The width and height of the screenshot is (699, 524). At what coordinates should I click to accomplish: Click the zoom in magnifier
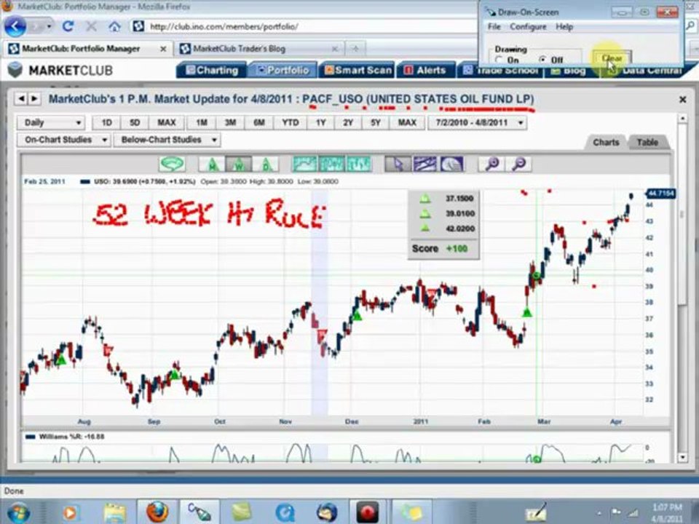point(492,164)
